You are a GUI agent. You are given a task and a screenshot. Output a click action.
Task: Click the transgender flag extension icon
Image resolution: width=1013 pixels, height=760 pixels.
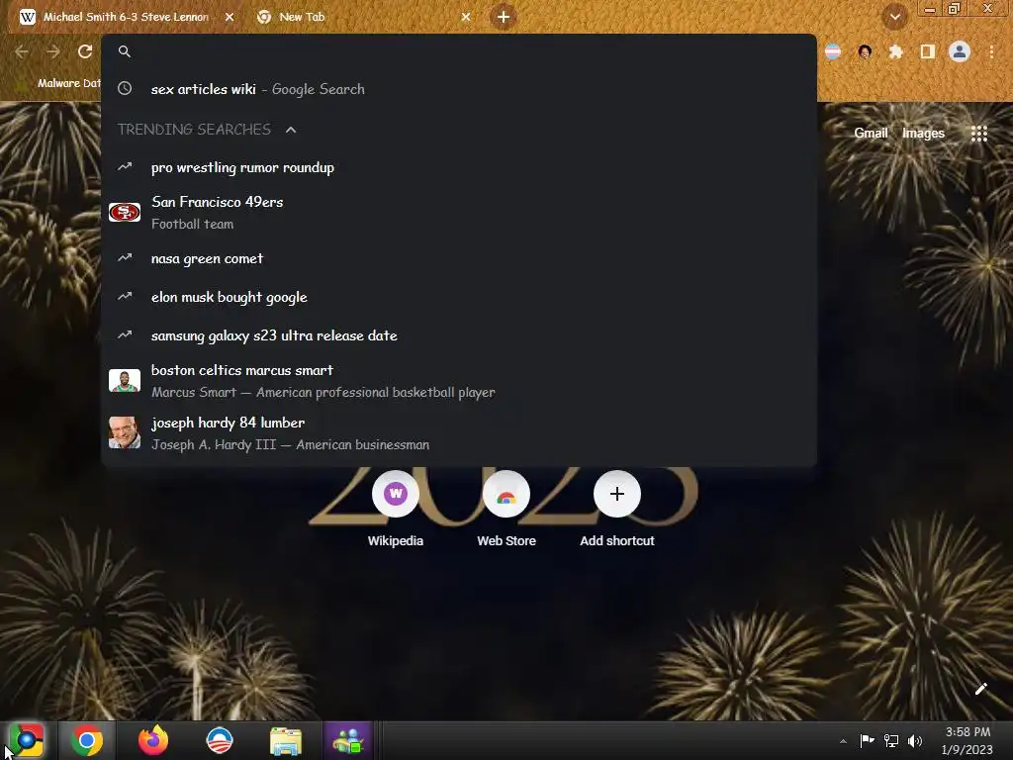pos(833,51)
